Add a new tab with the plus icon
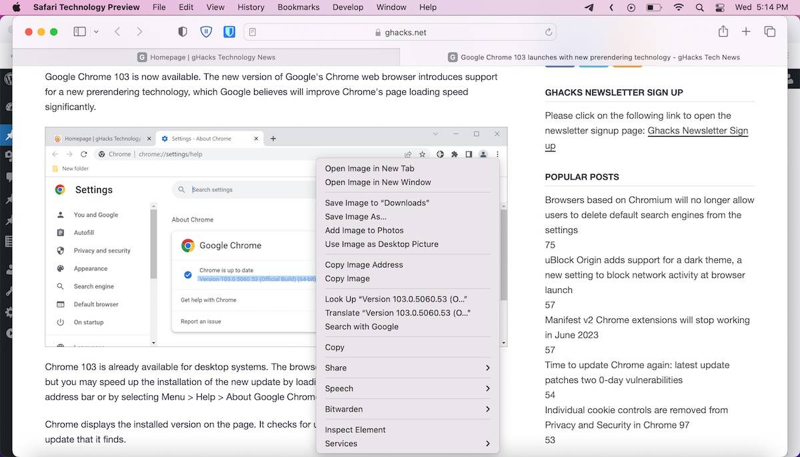This screenshot has width=800, height=457. pyautogui.click(x=746, y=31)
